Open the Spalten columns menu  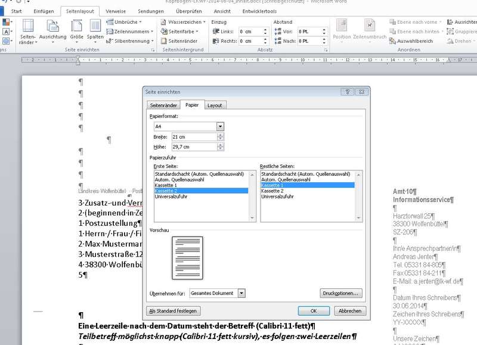tap(95, 32)
